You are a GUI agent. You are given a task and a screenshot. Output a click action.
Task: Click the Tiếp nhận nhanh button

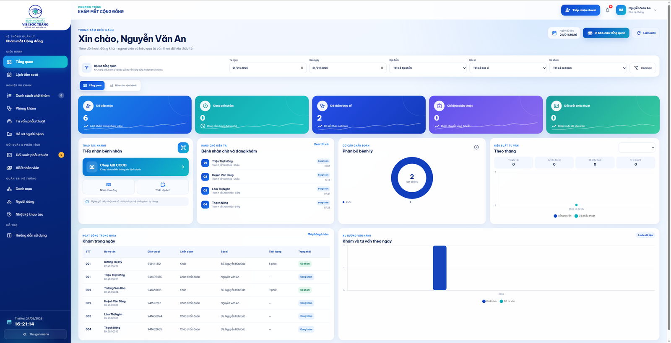point(580,10)
